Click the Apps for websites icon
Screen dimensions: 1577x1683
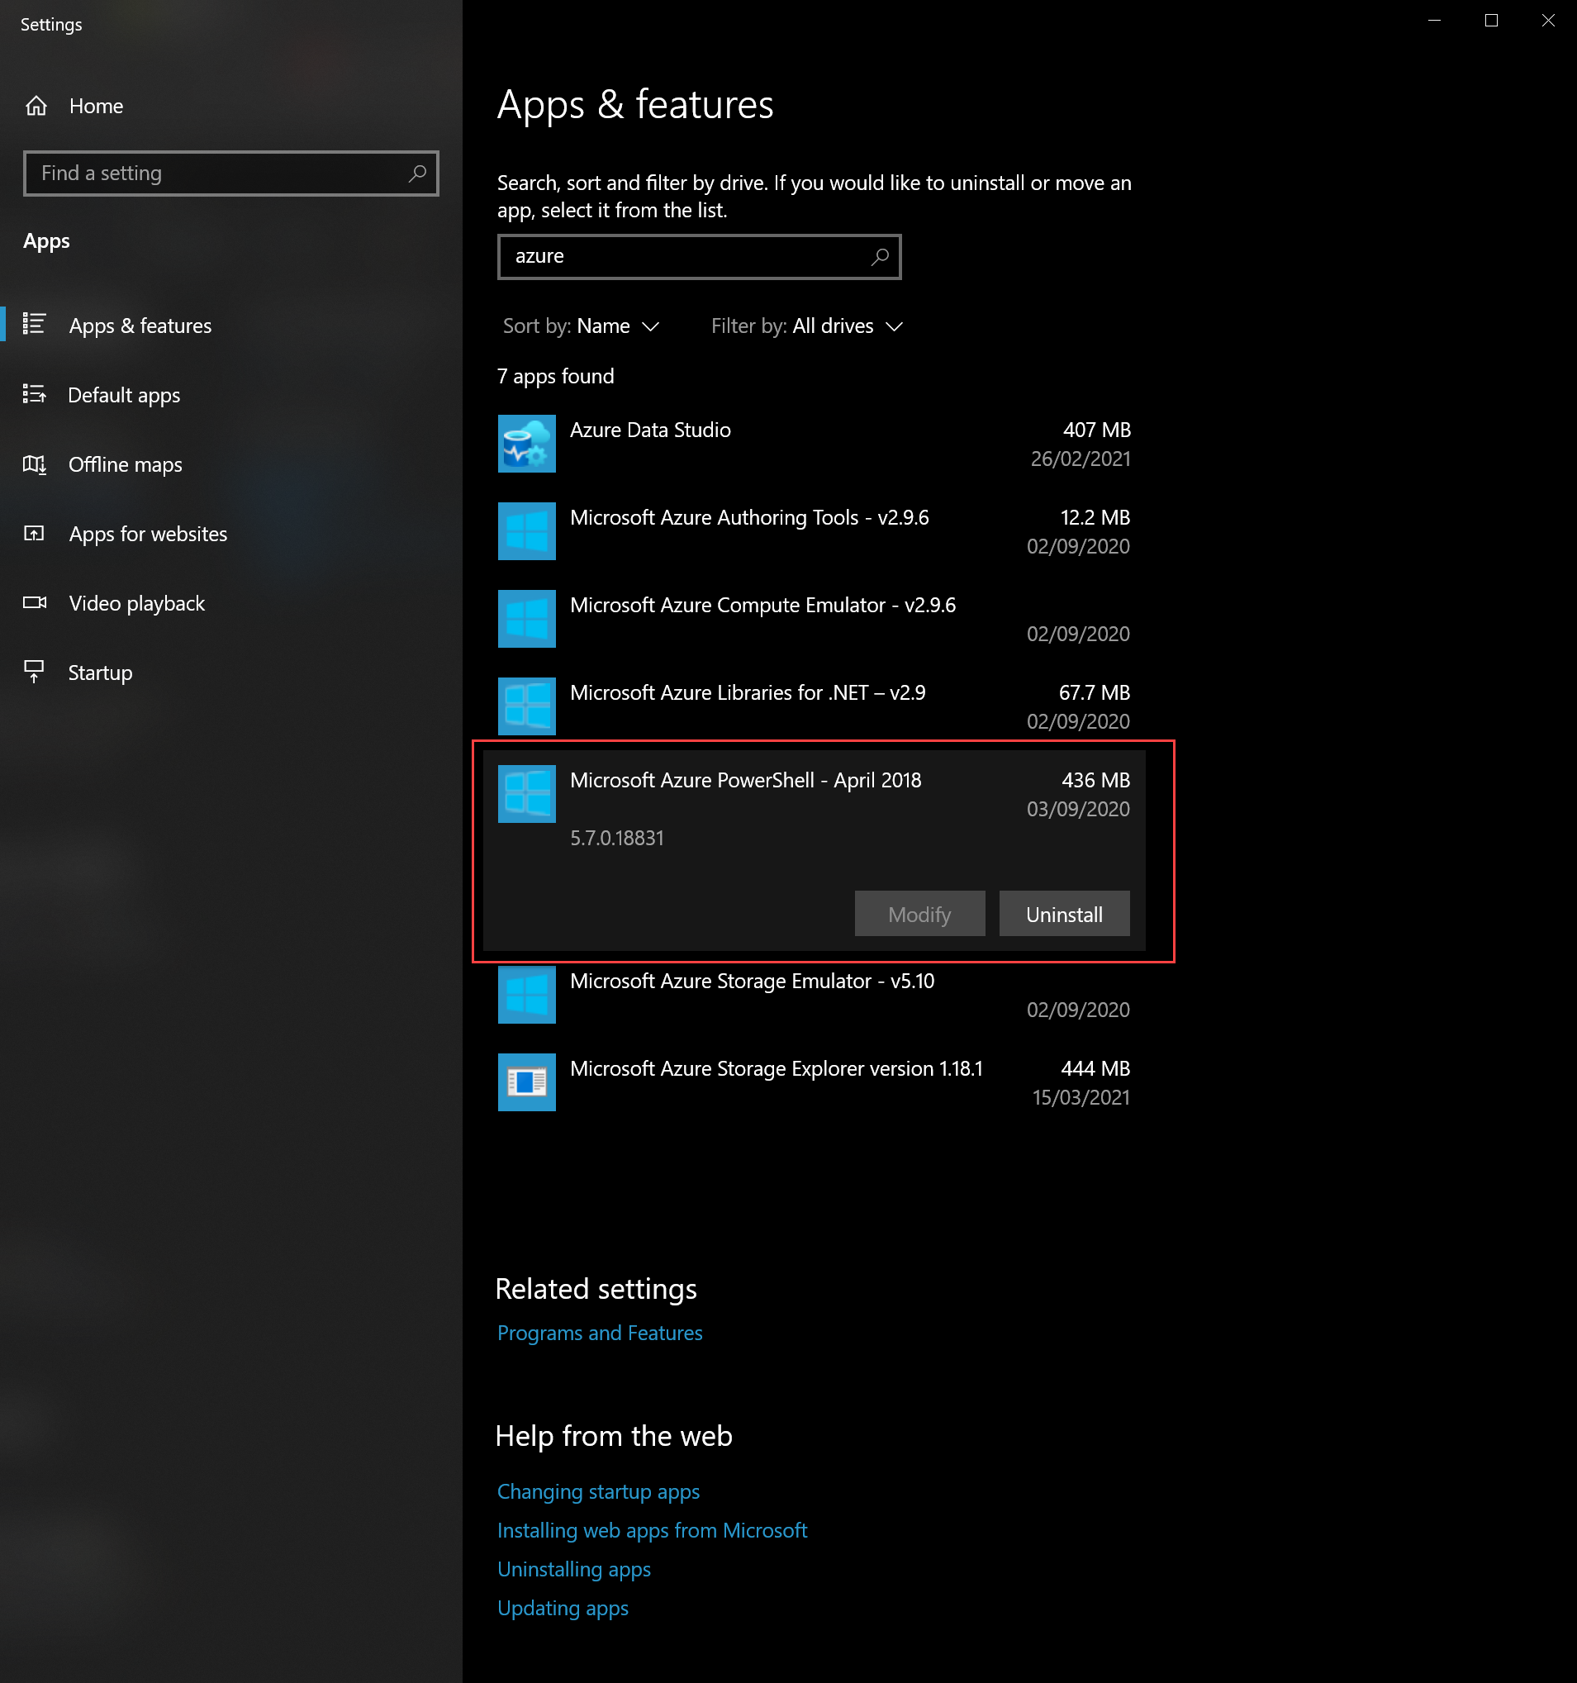tap(34, 534)
